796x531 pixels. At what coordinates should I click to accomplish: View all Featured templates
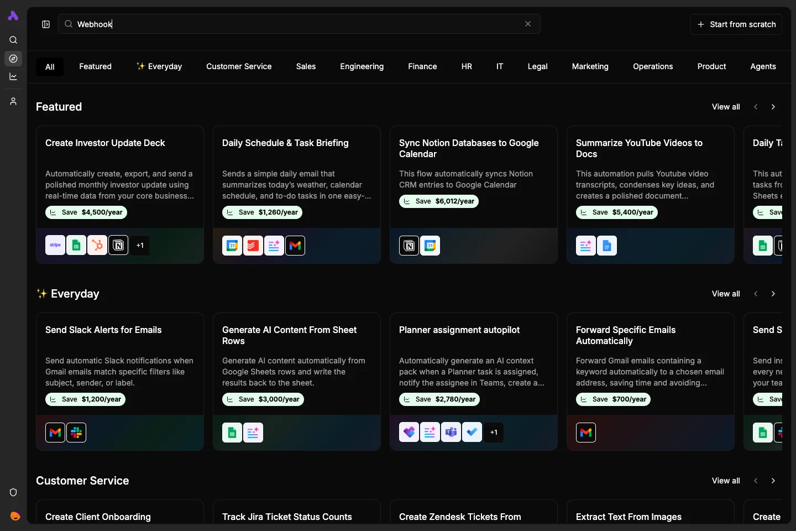click(x=726, y=107)
